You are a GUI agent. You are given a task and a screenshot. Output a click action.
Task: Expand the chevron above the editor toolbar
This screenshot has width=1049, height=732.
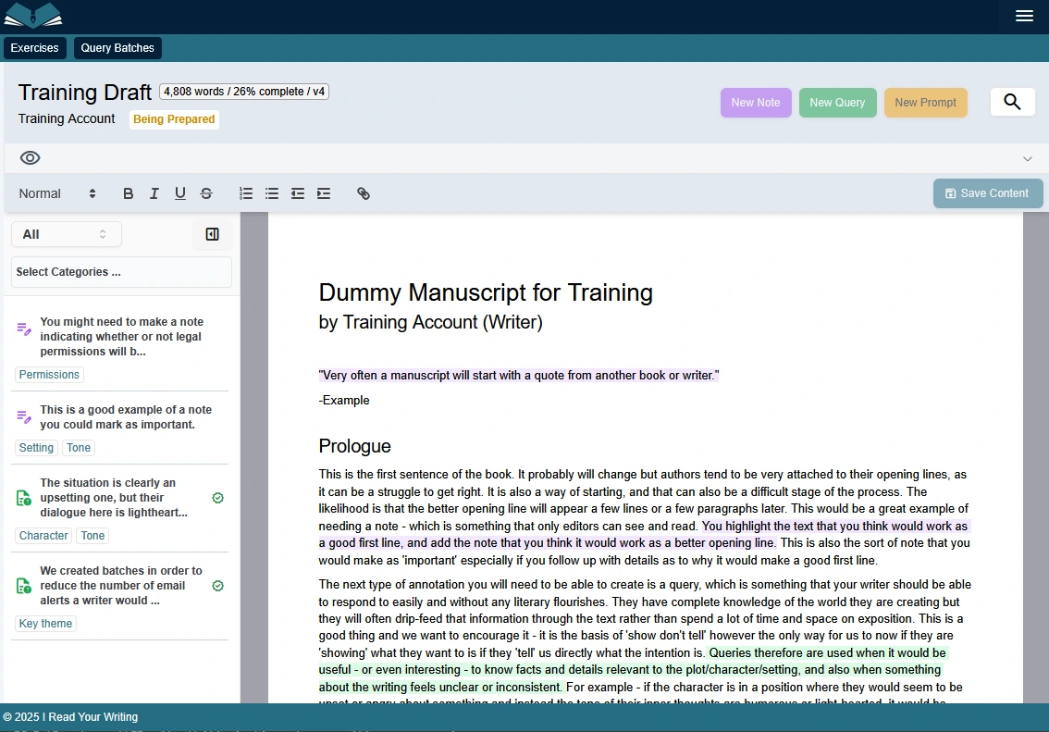1027,158
